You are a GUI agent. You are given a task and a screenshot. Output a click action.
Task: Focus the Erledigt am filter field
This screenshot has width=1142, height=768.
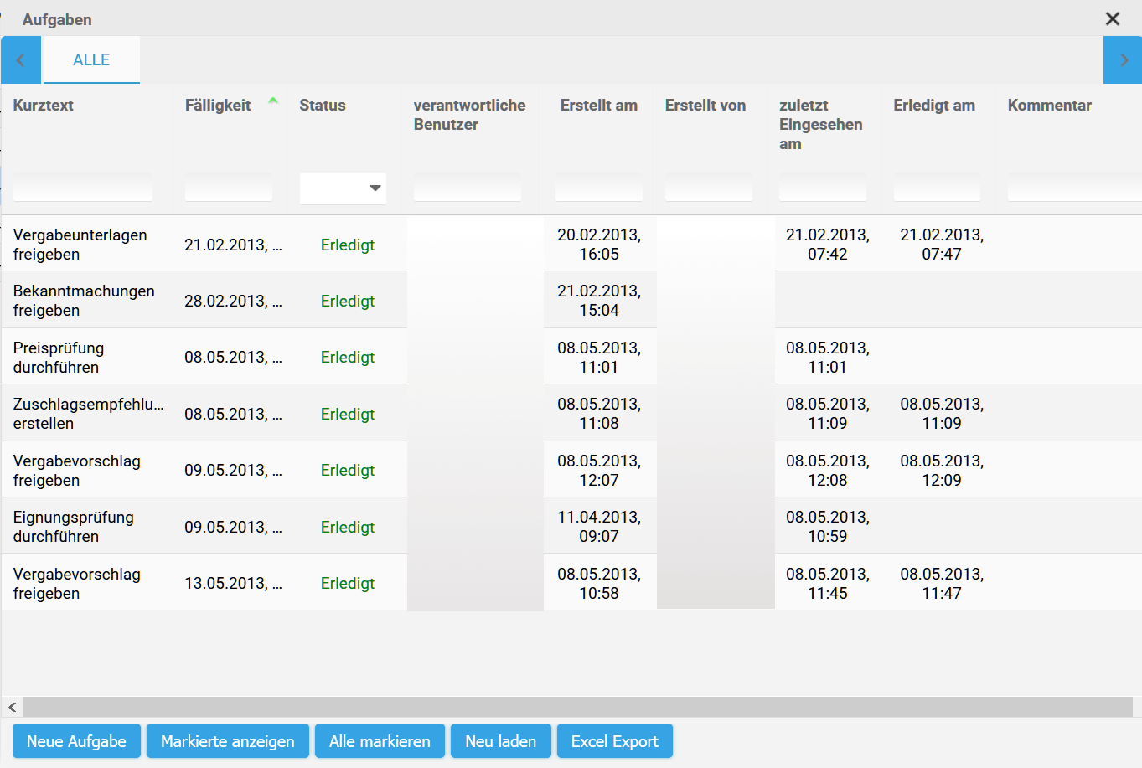click(x=937, y=188)
